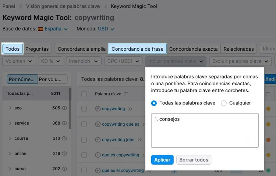Sort groups Por número

(22, 79)
